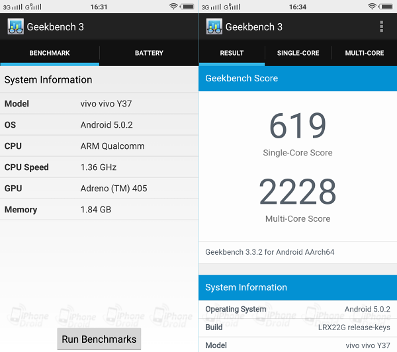Image resolution: width=397 pixels, height=352 pixels.
Task: Tap the Model row in right results screen
Action: (x=298, y=345)
